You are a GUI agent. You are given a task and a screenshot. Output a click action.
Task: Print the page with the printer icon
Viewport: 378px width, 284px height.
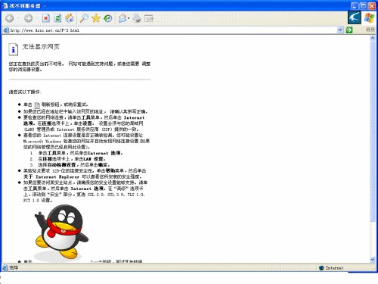pos(137,18)
